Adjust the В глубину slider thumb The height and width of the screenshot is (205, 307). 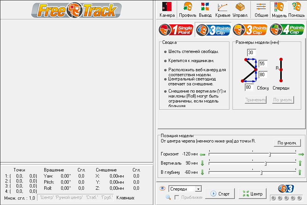click(262, 173)
